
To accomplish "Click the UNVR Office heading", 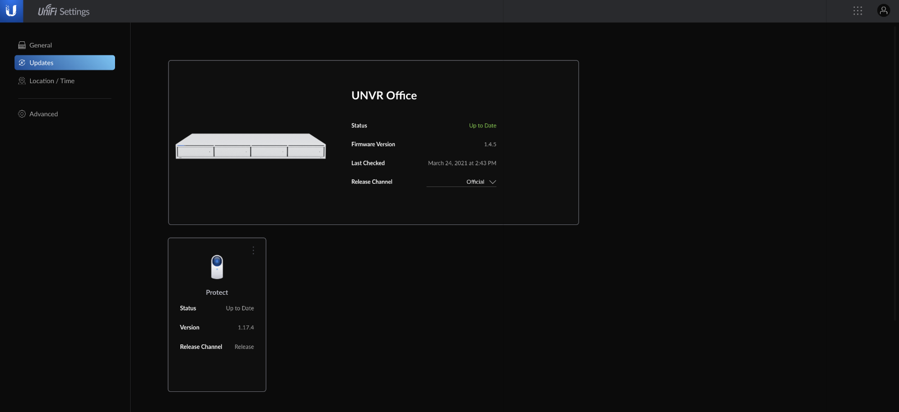I will point(384,95).
